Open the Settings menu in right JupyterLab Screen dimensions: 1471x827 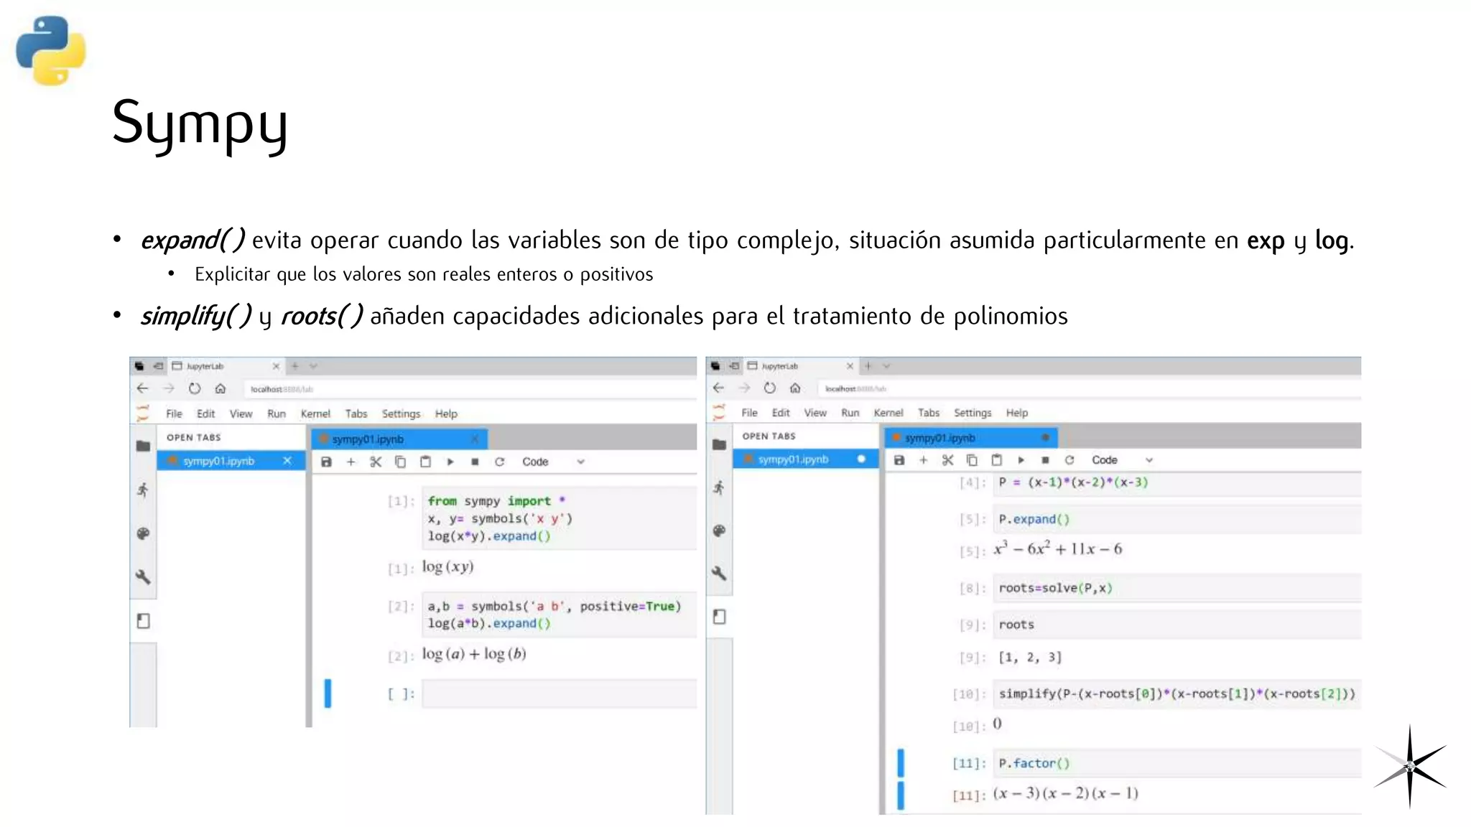pyautogui.click(x=972, y=413)
